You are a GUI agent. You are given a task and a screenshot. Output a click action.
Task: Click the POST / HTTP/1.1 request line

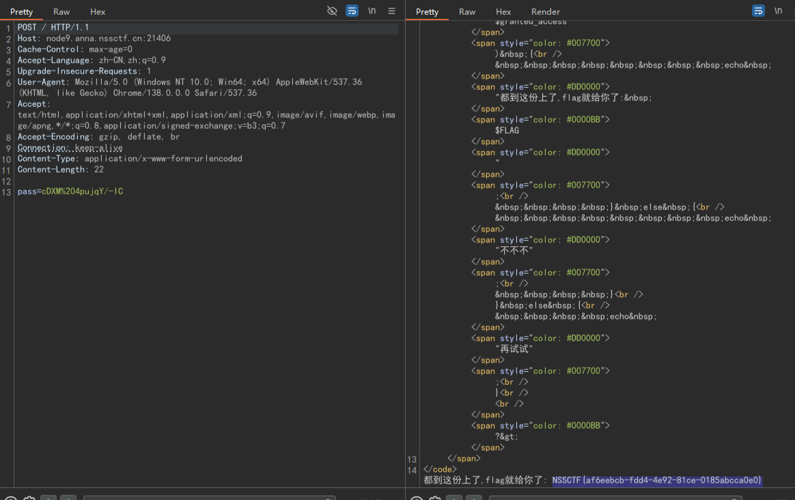(53, 27)
